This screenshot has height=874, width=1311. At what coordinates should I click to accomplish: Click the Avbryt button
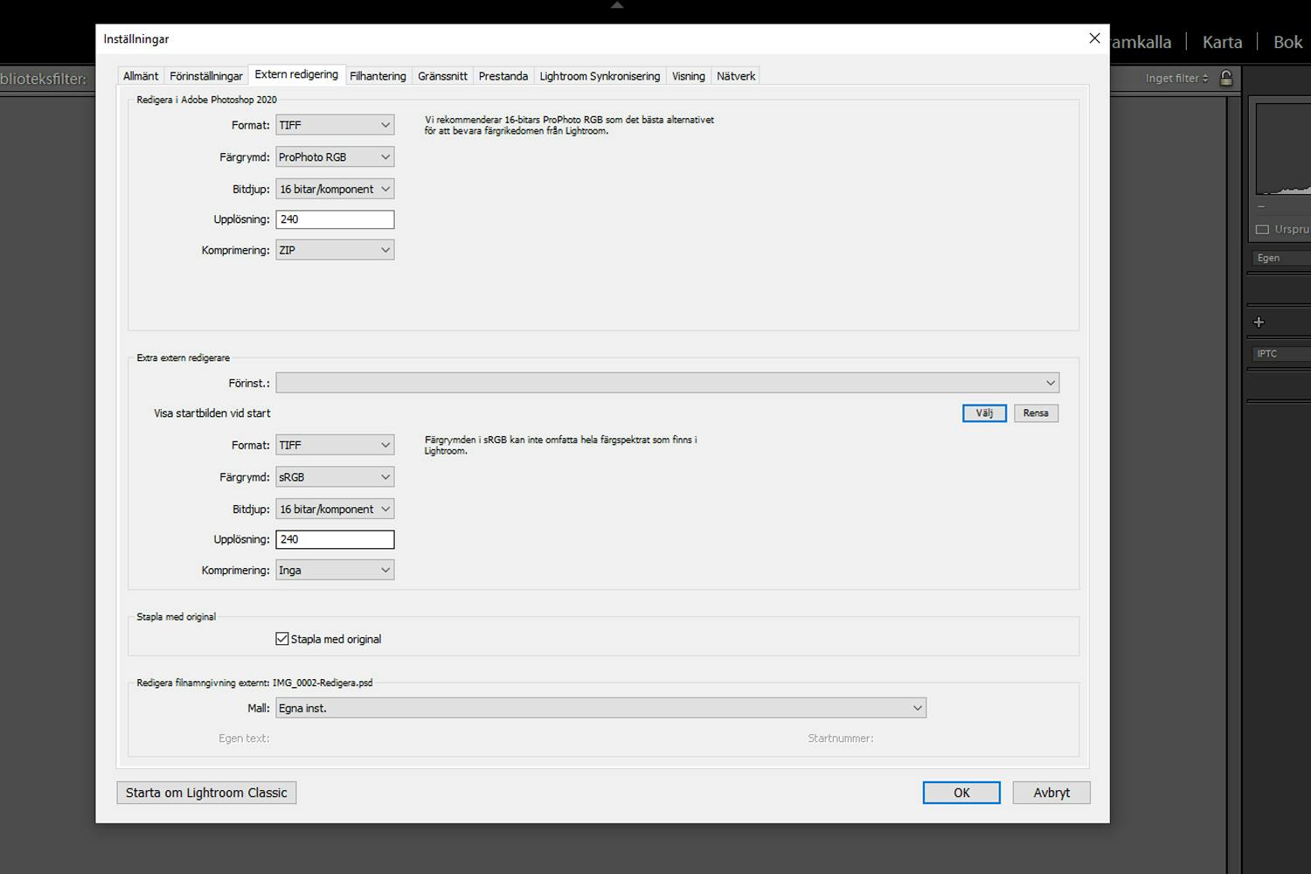(x=1051, y=793)
